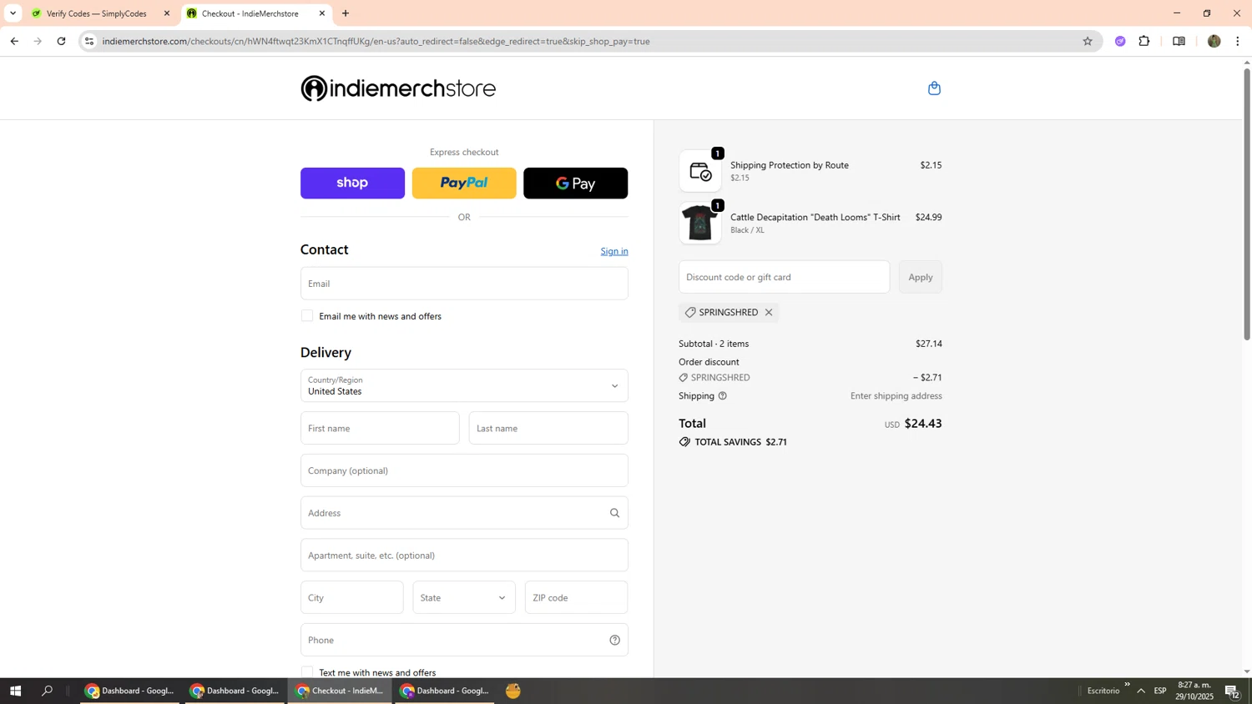The width and height of the screenshot is (1252, 704).
Task: Focus the City input field
Action: [351, 598]
